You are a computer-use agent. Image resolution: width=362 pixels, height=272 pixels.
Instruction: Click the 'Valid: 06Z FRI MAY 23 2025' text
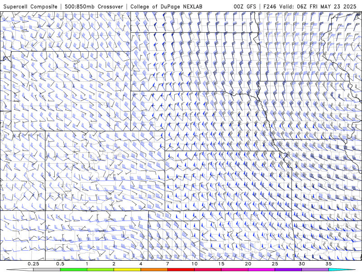click(318, 6)
